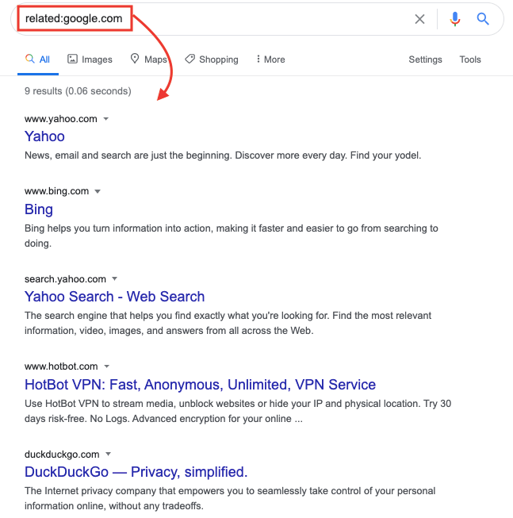
Task: Open search Settings
Action: [425, 59]
